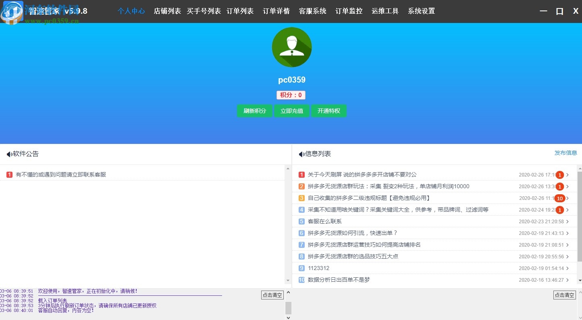This screenshot has height=320, width=582.
Task: Open 系统设置 in the navigation bar
Action: (421, 11)
